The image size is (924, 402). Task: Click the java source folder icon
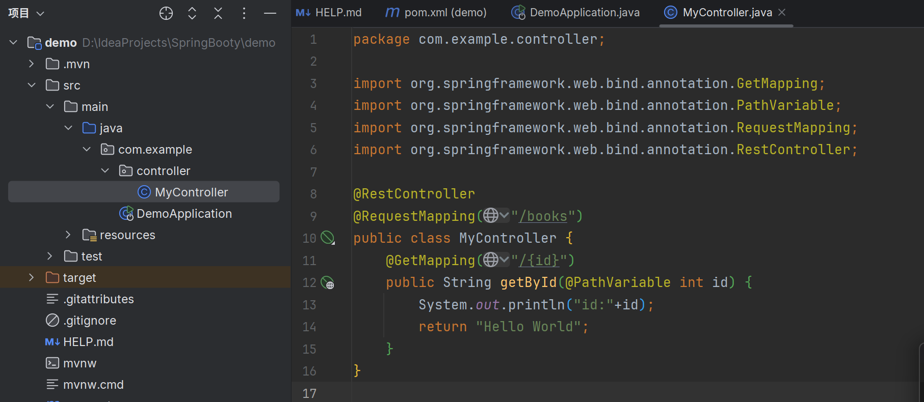89,128
